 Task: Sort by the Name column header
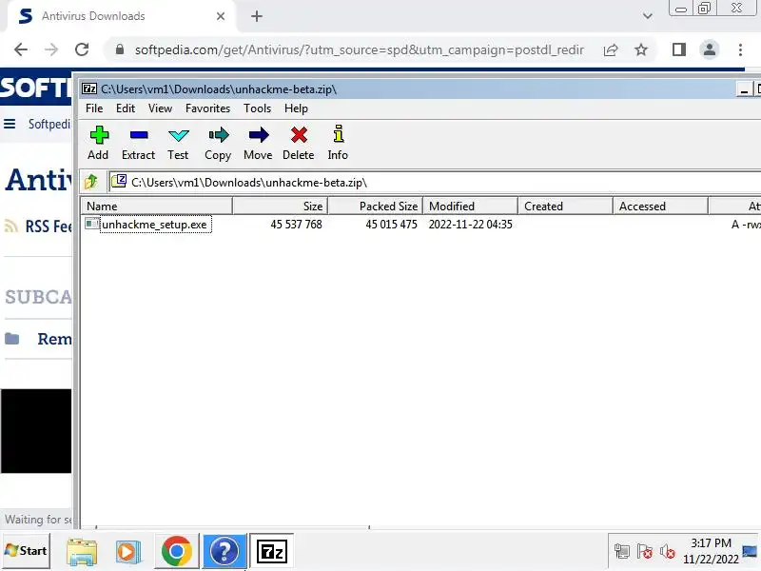(156, 206)
